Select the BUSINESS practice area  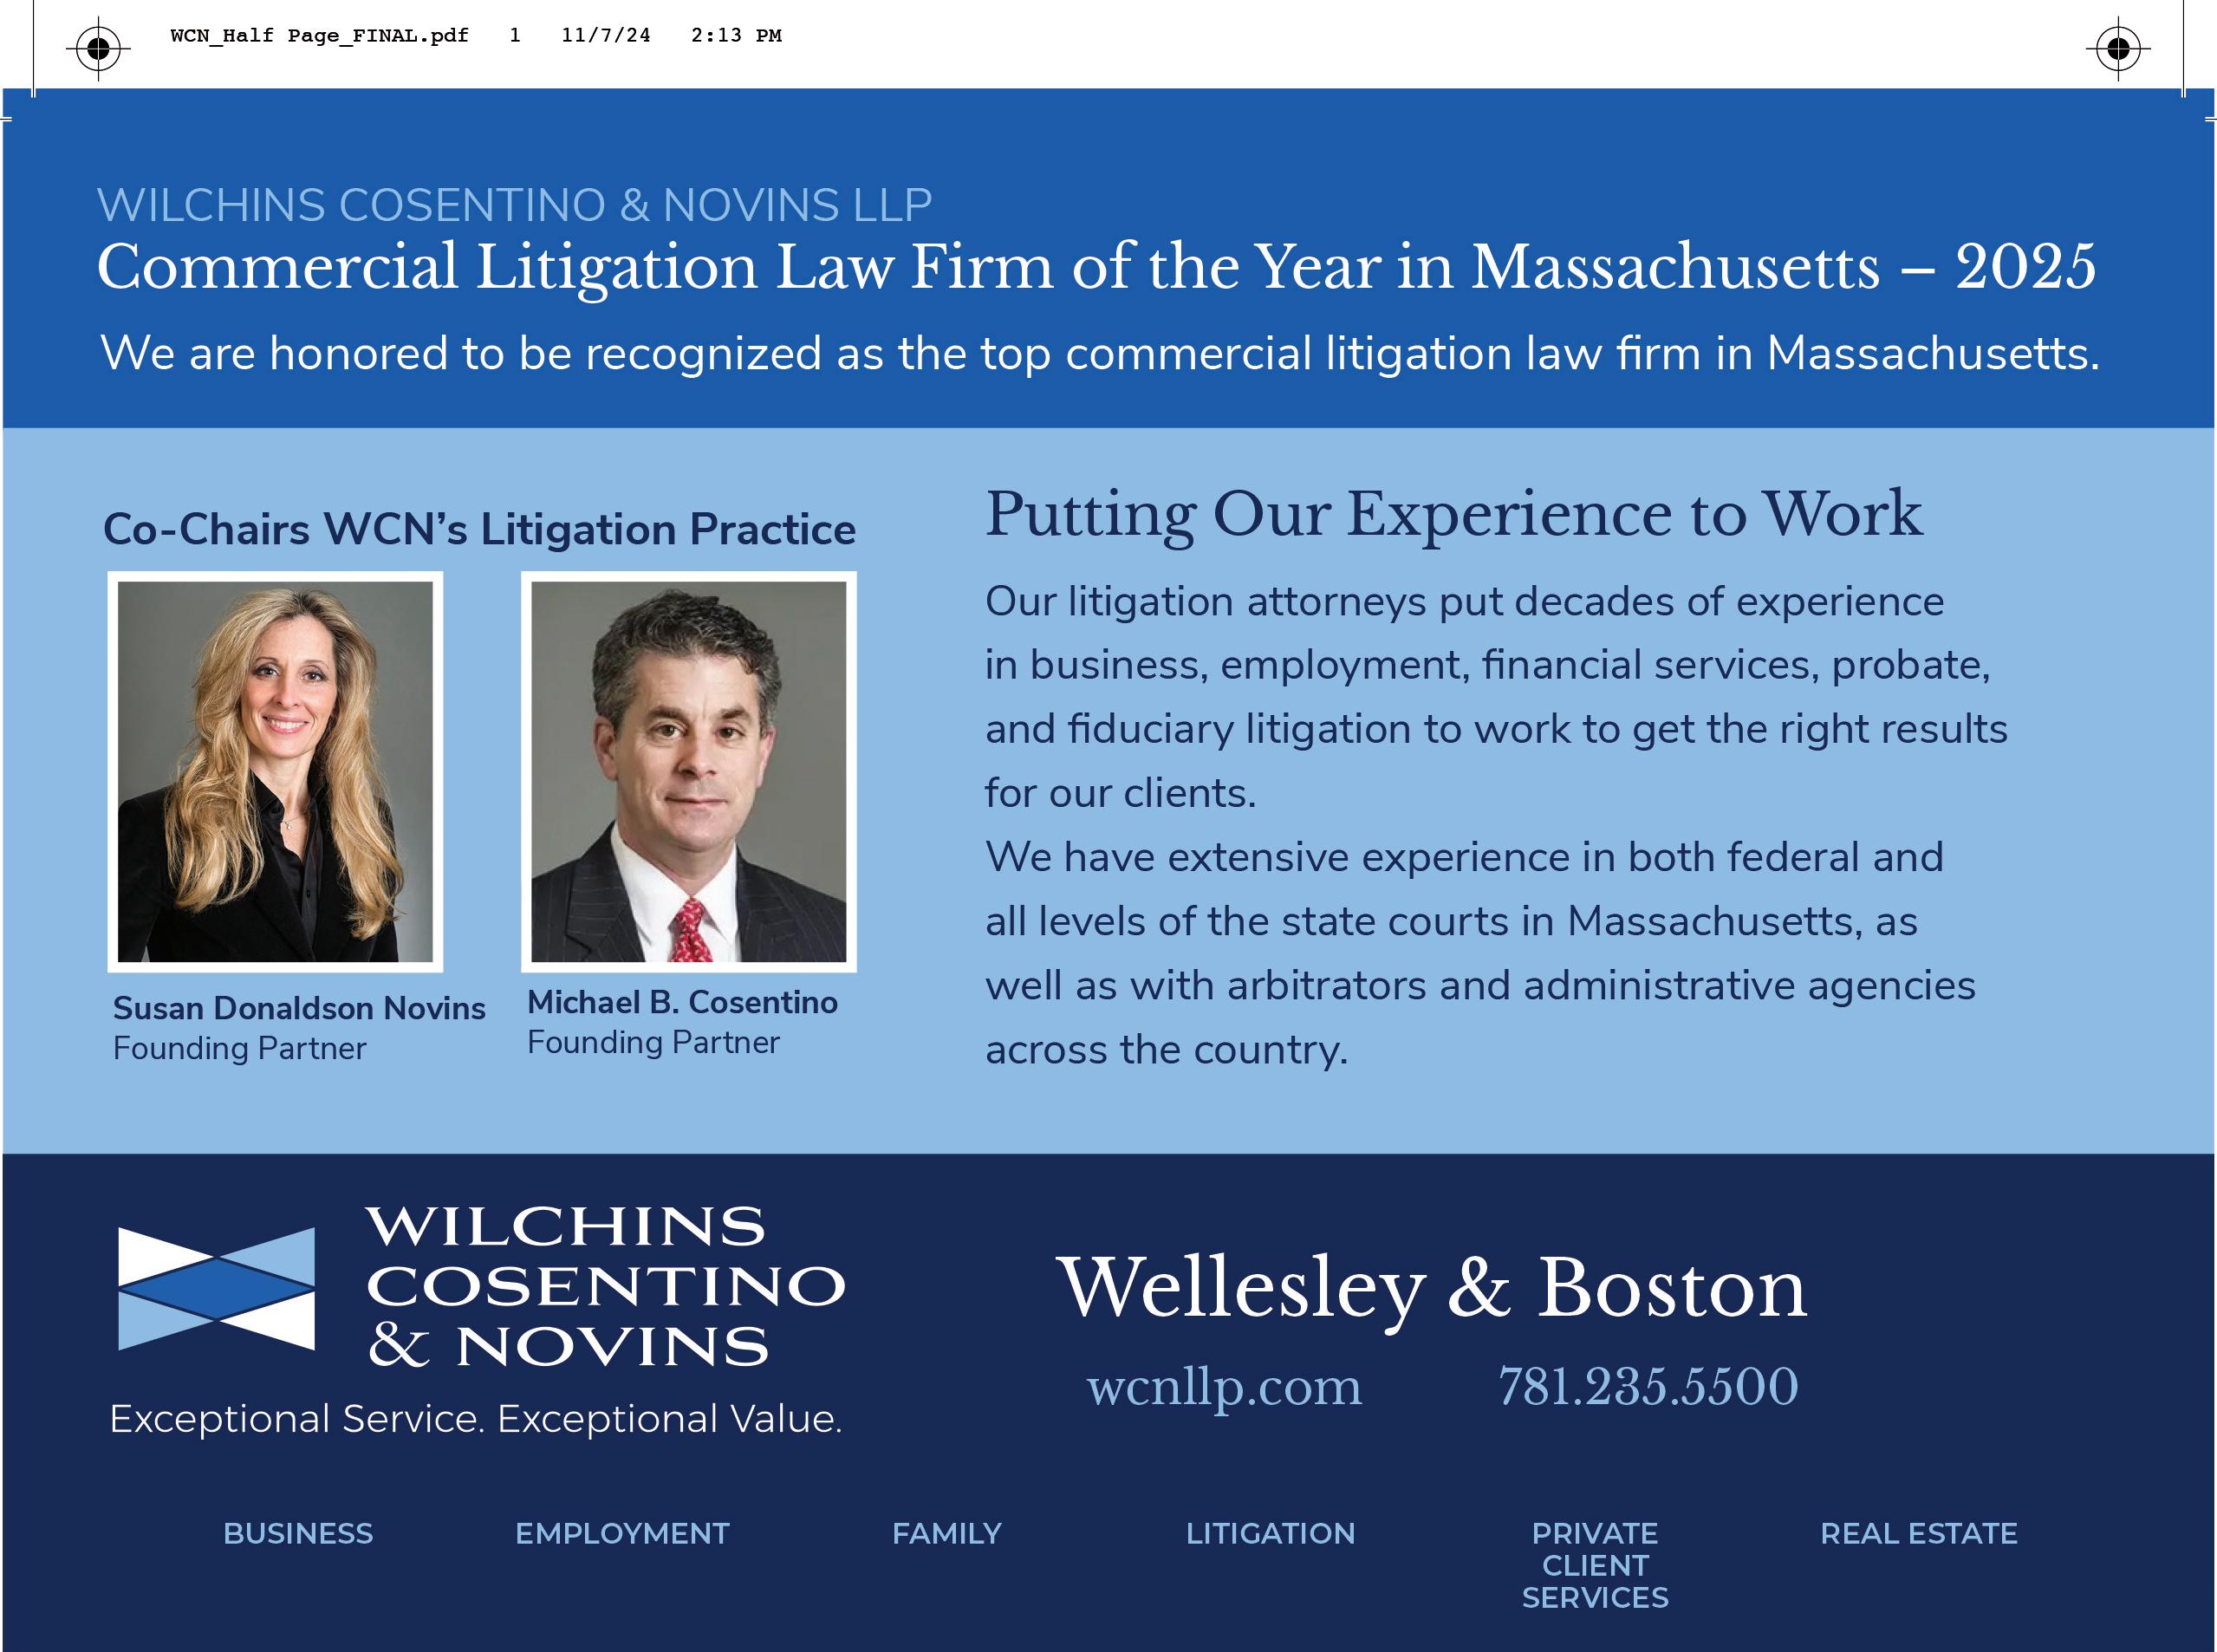click(x=298, y=1533)
